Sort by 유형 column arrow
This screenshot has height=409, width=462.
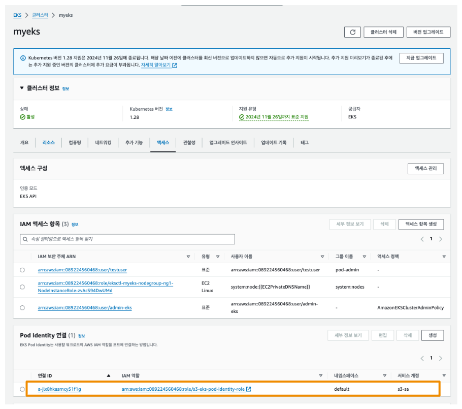point(218,257)
